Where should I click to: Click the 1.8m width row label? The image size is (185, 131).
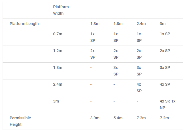pyautogui.click(x=57, y=67)
